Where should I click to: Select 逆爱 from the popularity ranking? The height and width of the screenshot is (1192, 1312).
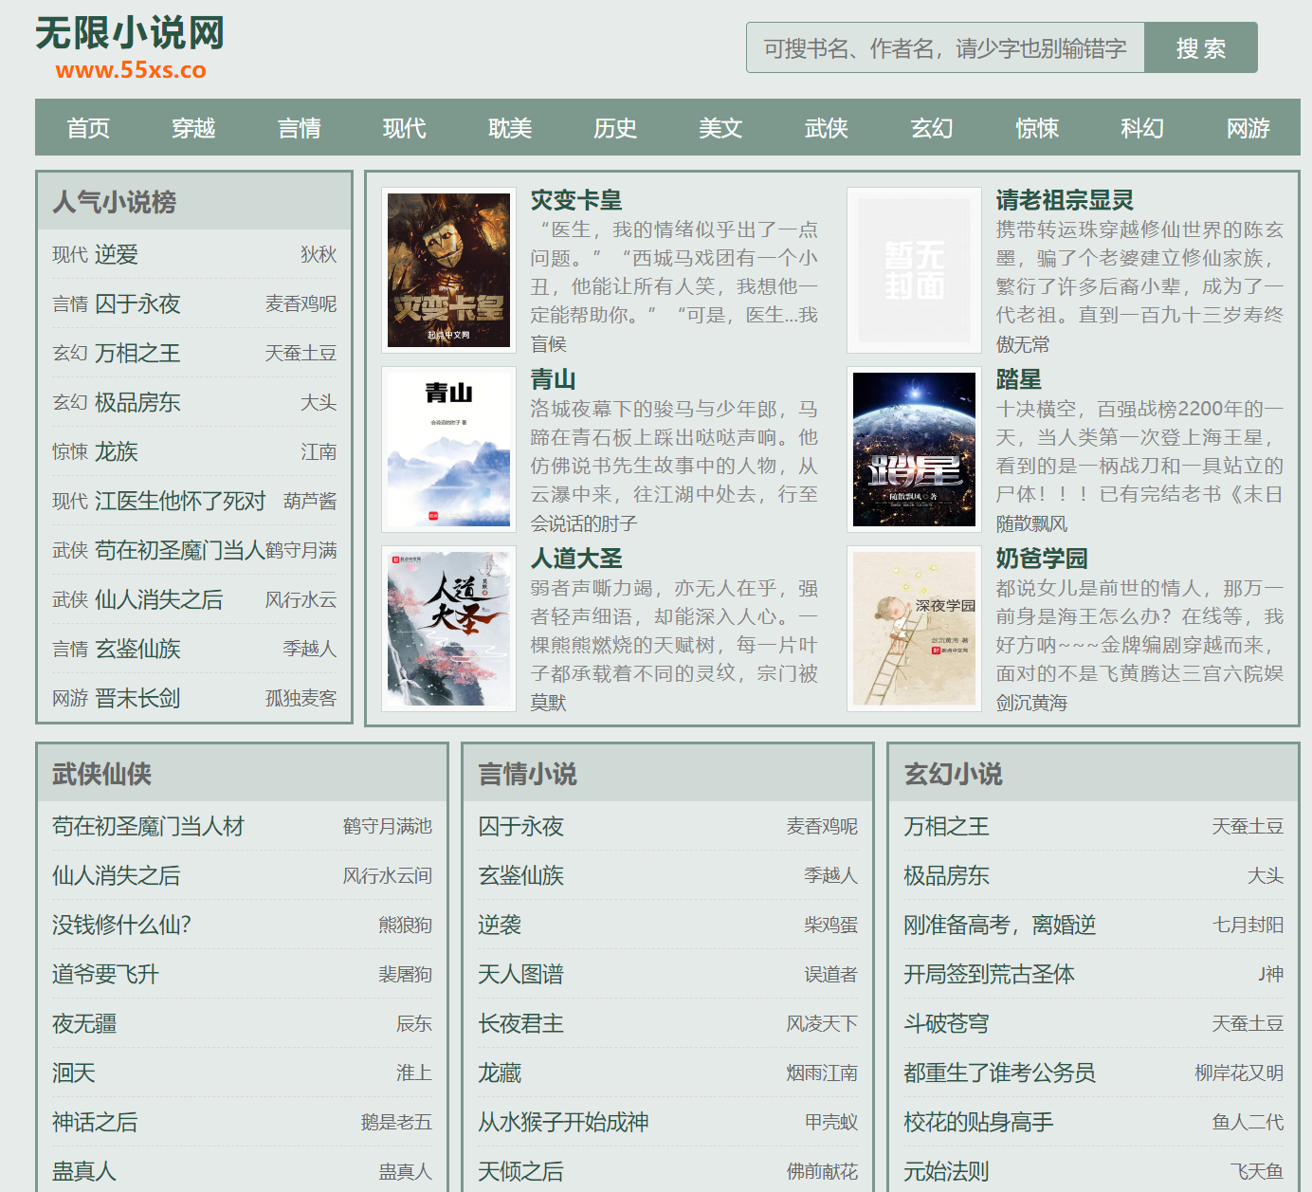(x=117, y=254)
